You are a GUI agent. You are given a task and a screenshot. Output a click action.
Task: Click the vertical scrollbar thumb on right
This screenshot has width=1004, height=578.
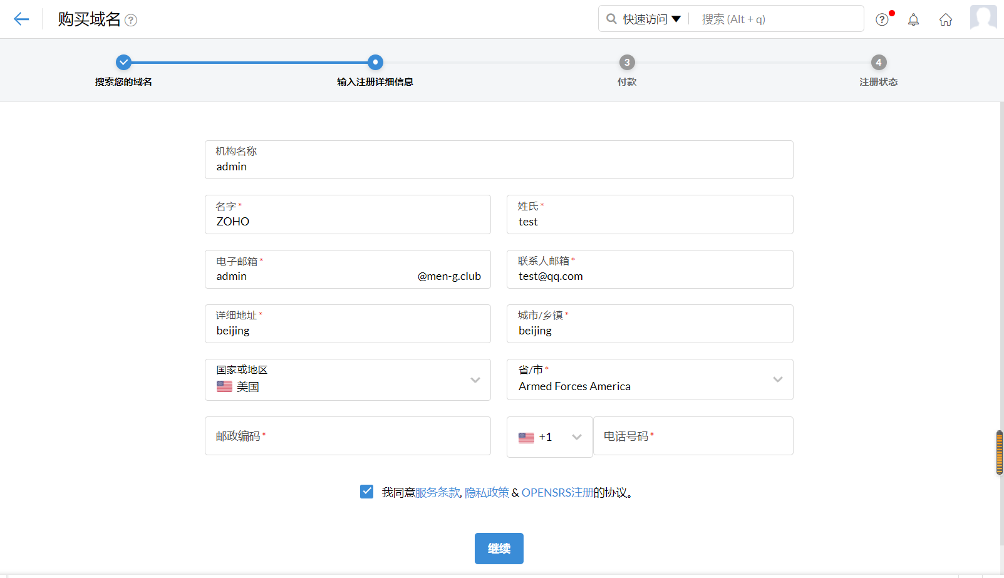pyautogui.click(x=999, y=452)
